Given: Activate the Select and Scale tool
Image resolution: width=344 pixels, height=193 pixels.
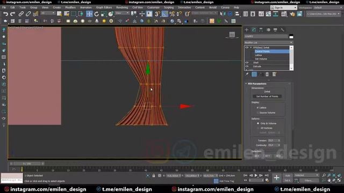Looking at the screenshot, I should coord(104,14).
